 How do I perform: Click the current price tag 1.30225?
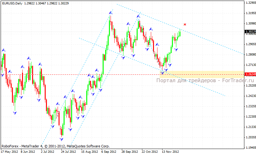[250, 31]
